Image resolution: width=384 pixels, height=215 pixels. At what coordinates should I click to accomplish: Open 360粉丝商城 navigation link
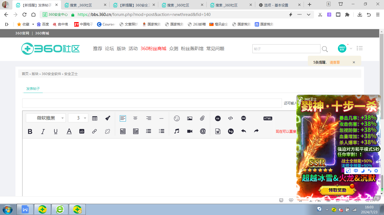click(x=153, y=49)
